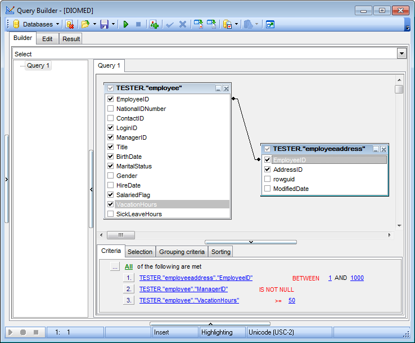
Task: Click the Windows list icon in toolbar
Action: click(x=270, y=24)
